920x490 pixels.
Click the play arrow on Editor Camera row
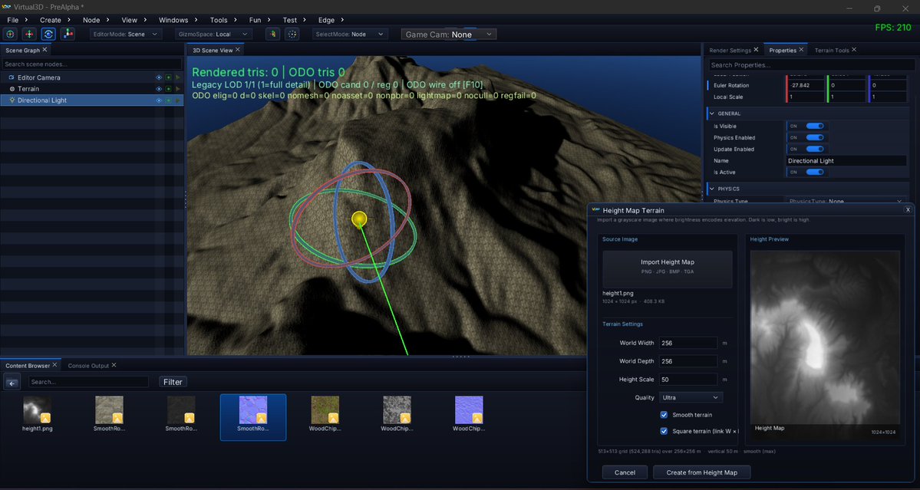pyautogui.click(x=178, y=77)
